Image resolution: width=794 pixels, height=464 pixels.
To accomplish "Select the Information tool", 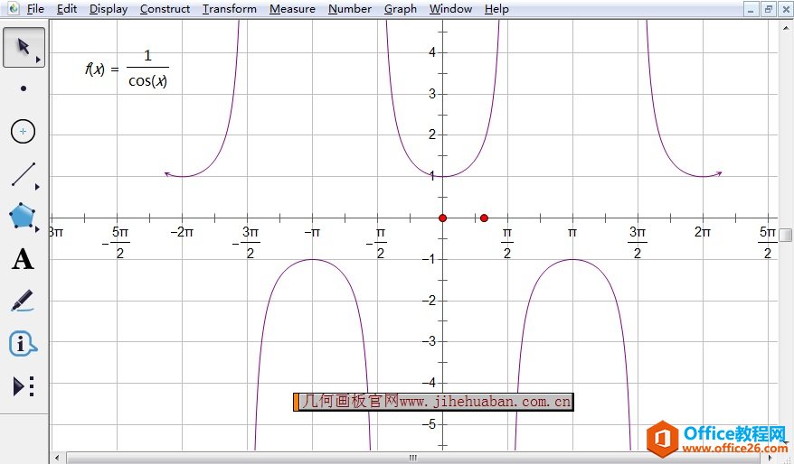I will pos(23,344).
